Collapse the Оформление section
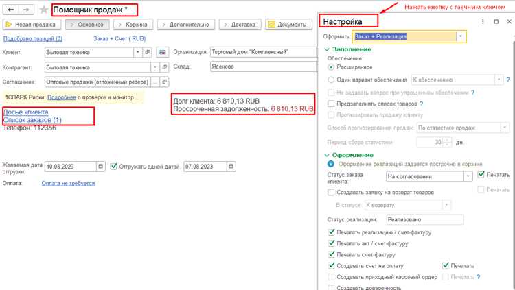 point(327,155)
